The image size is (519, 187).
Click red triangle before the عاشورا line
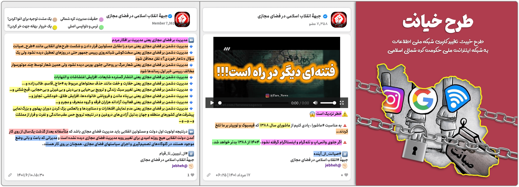point(345,126)
